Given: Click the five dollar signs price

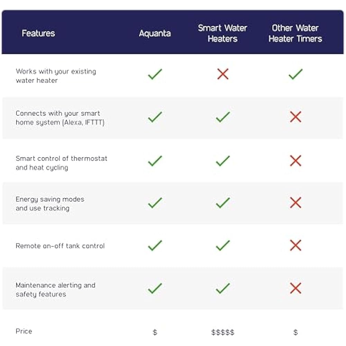Looking at the screenshot, I should pos(223,333).
